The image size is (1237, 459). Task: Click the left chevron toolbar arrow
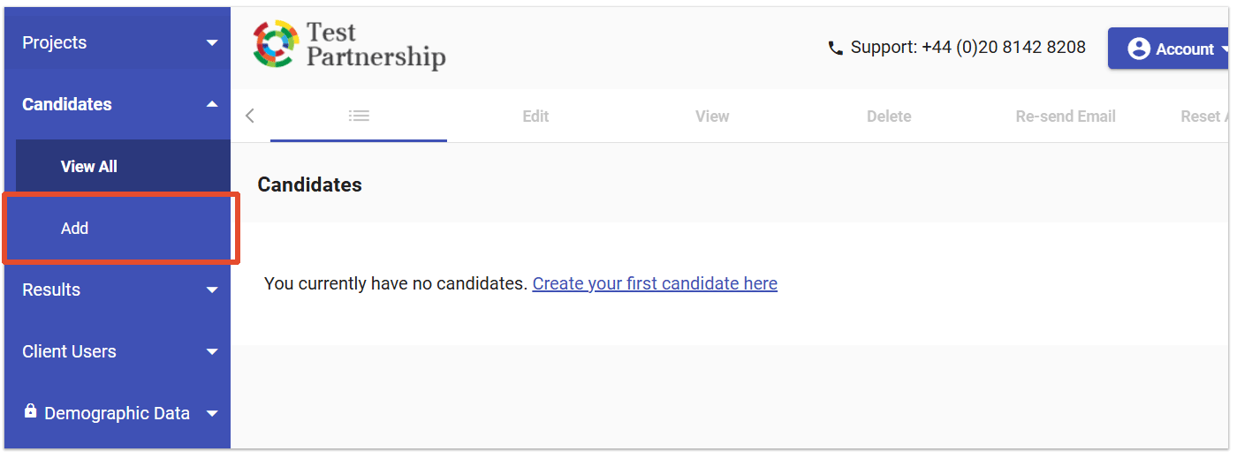(250, 116)
